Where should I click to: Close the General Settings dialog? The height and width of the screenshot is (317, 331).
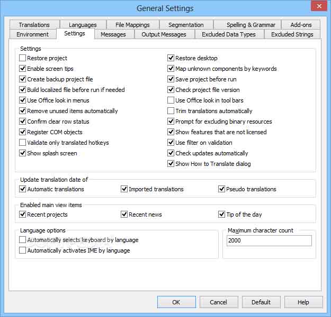pyautogui.click(x=318, y=6)
